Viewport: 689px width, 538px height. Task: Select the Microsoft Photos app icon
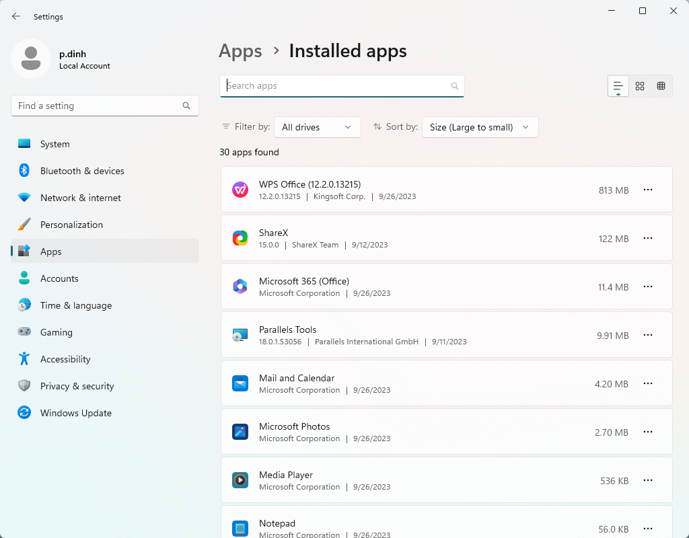pyautogui.click(x=240, y=432)
